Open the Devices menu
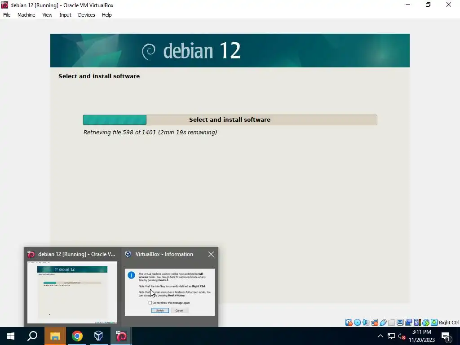 (x=87, y=15)
